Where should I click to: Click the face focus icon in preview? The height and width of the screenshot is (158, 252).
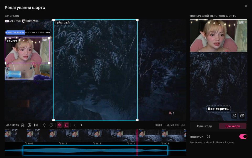234,116
